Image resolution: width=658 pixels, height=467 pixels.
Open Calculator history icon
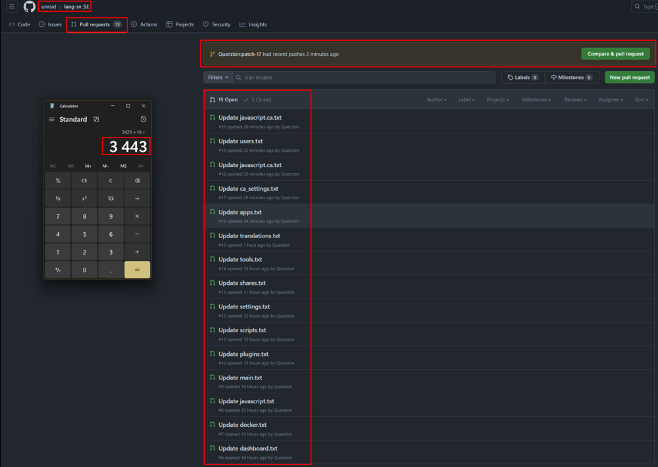point(143,119)
